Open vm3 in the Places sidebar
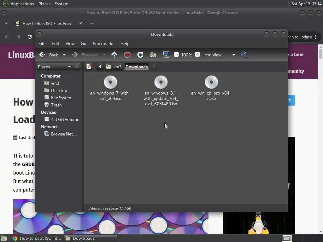 (55, 83)
